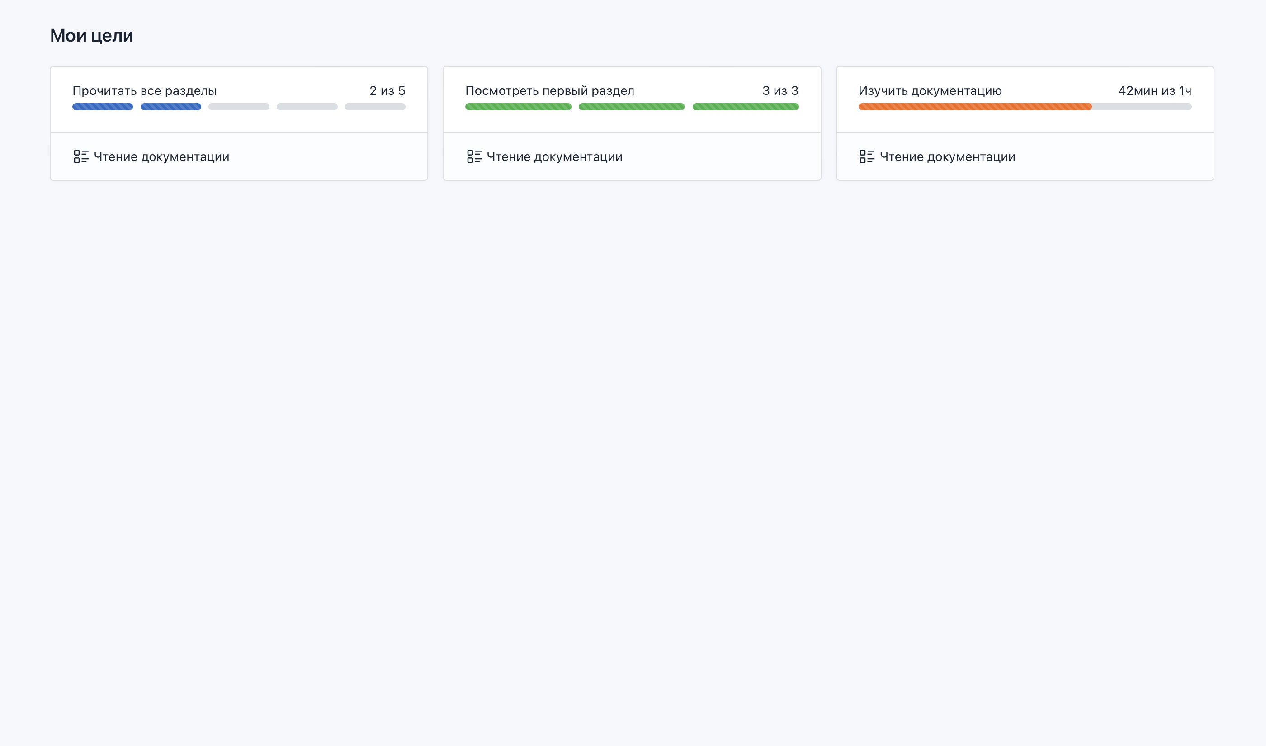This screenshot has height=746, width=1266.
Task: Click the '3 из 3' counter
Action: tap(780, 91)
